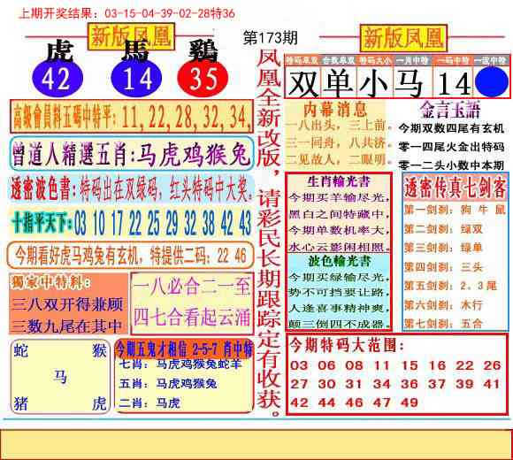Click the 第四剑剁 三头 row
This screenshot has width=513, height=460.
pos(444,267)
